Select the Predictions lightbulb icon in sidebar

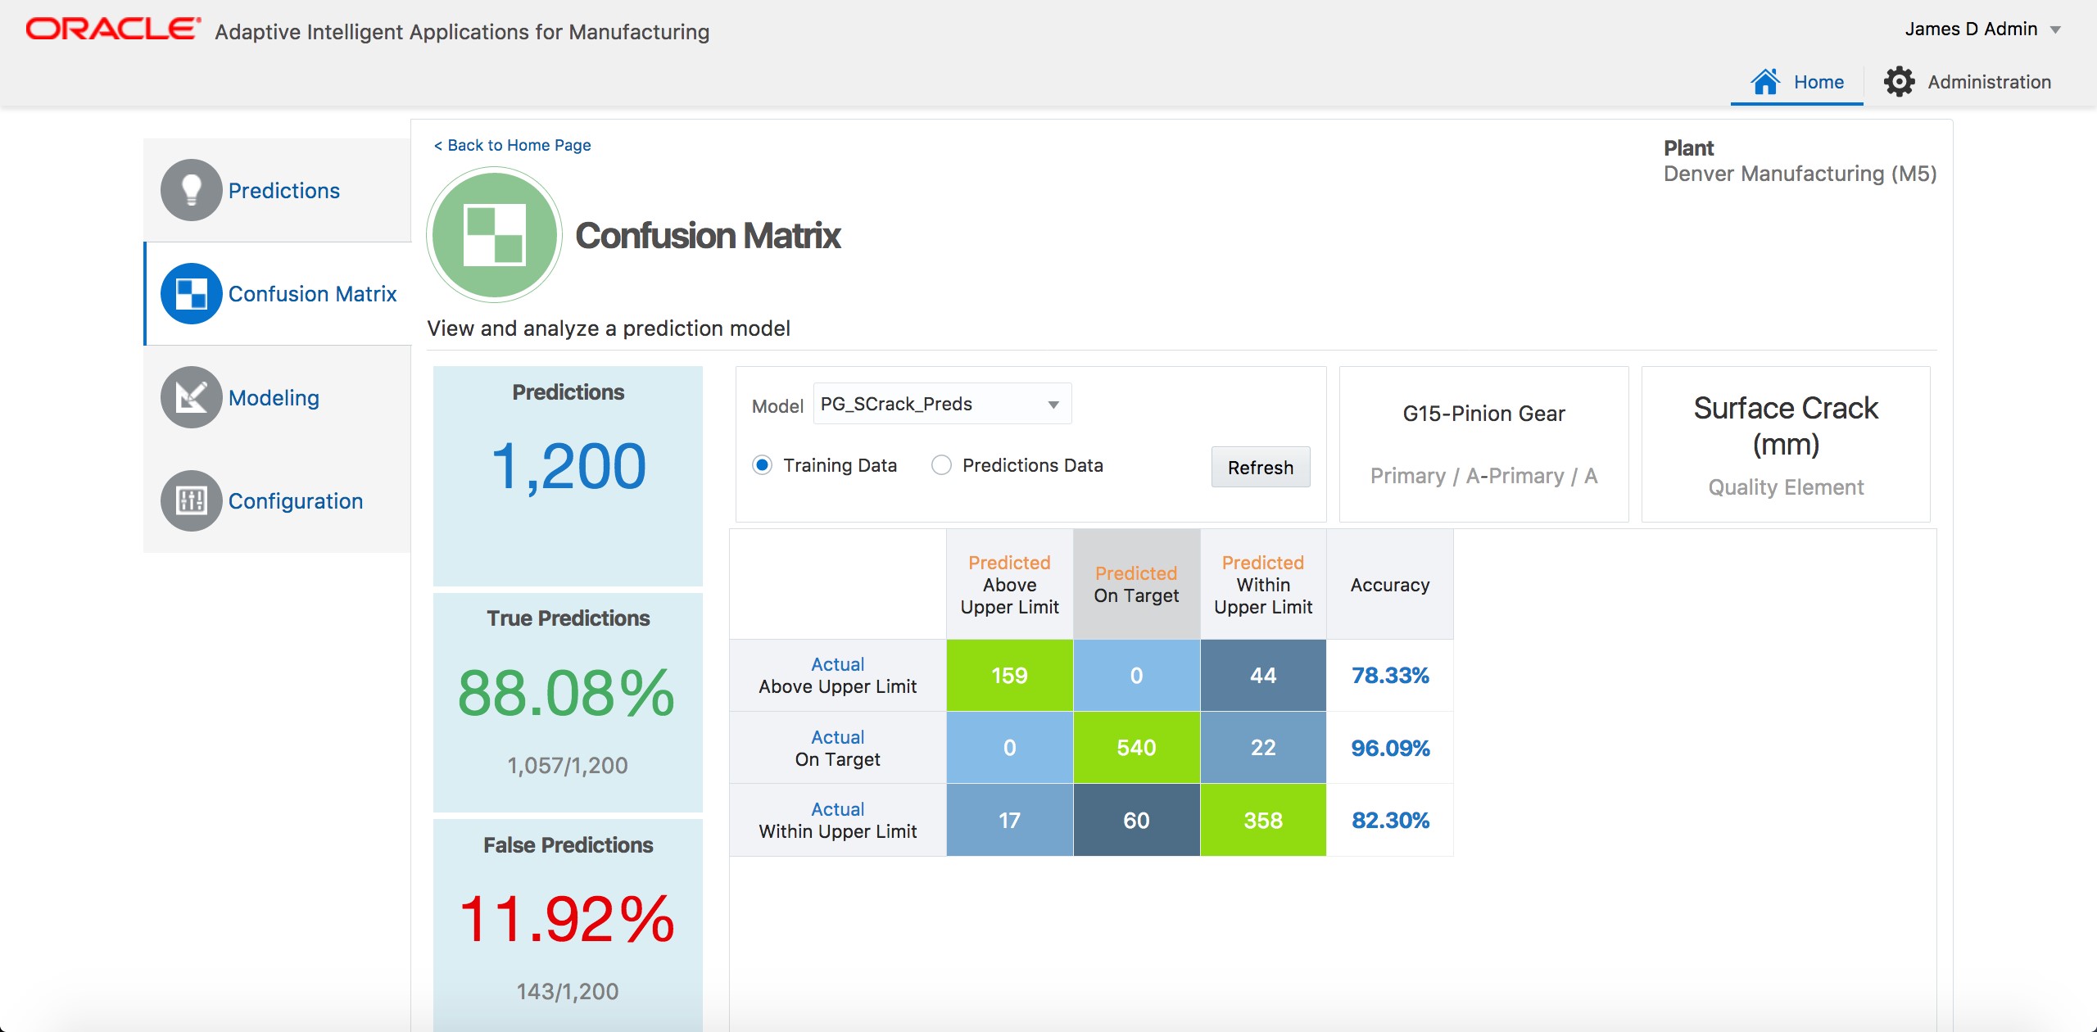(192, 190)
